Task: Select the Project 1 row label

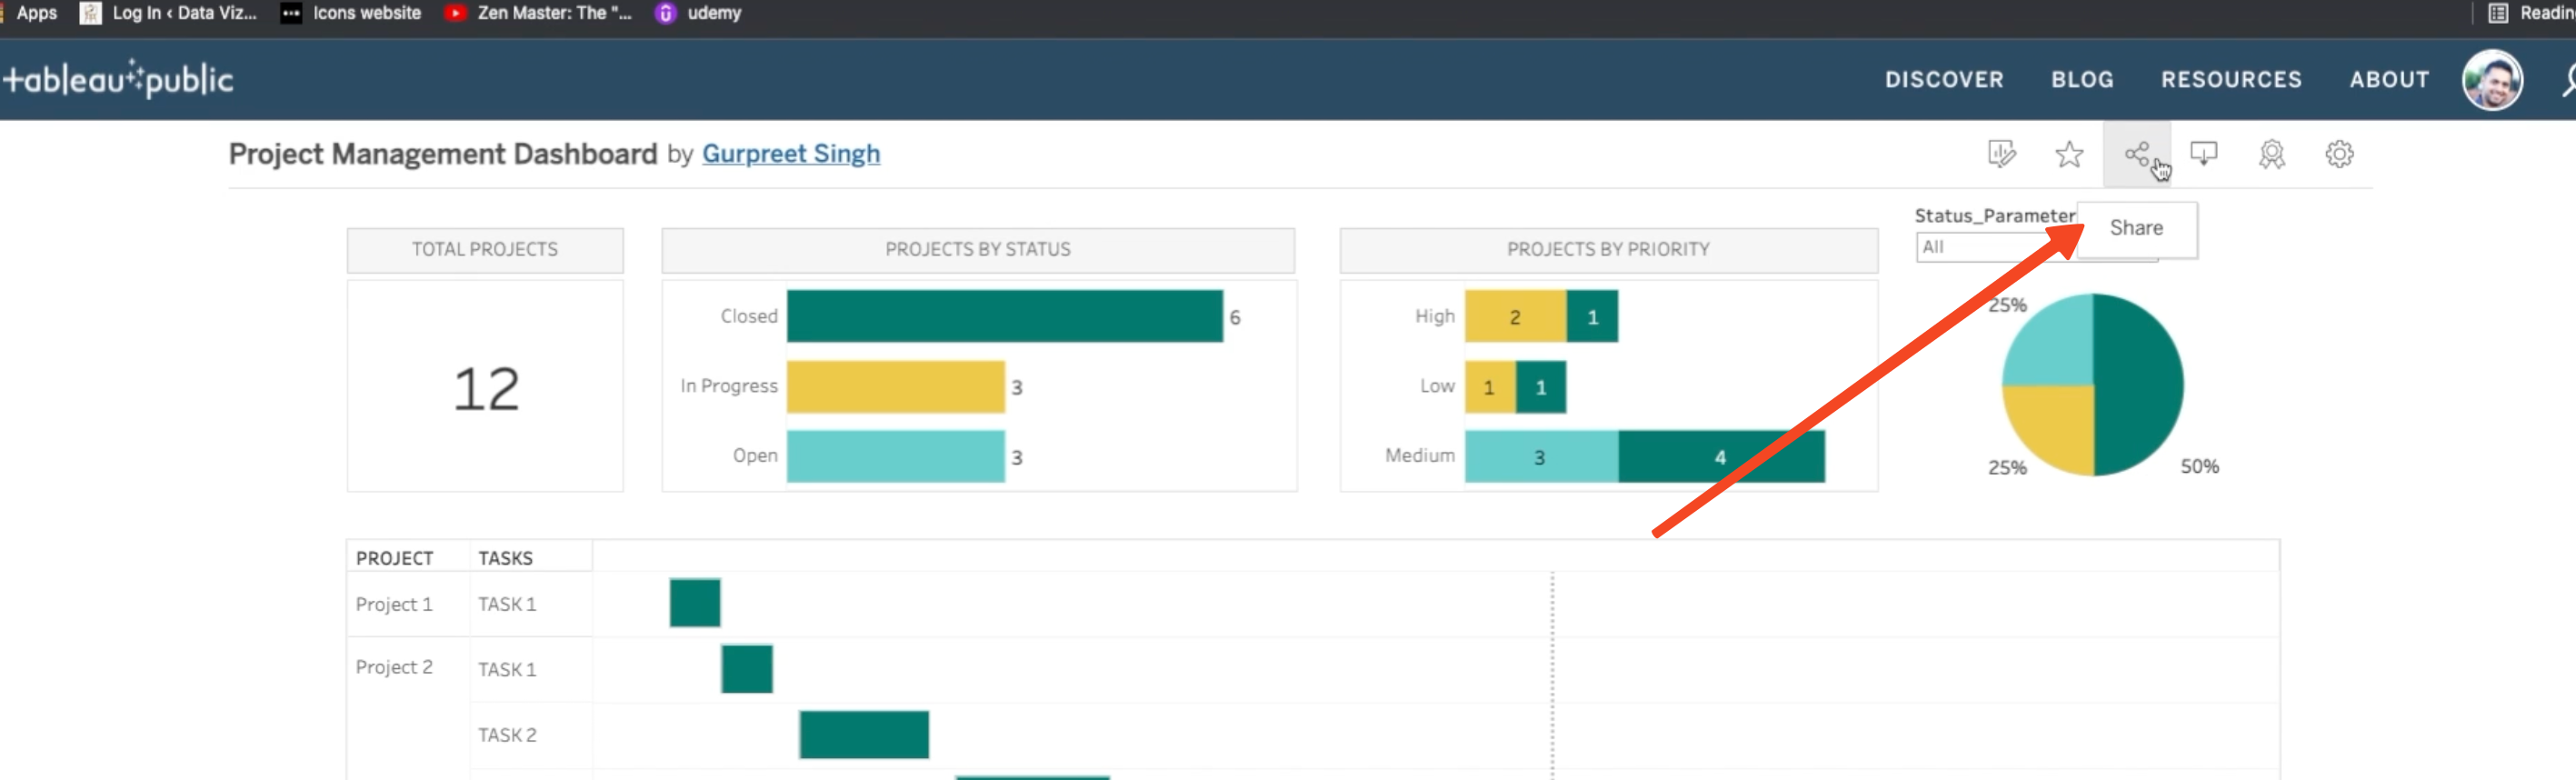Action: [x=394, y=604]
